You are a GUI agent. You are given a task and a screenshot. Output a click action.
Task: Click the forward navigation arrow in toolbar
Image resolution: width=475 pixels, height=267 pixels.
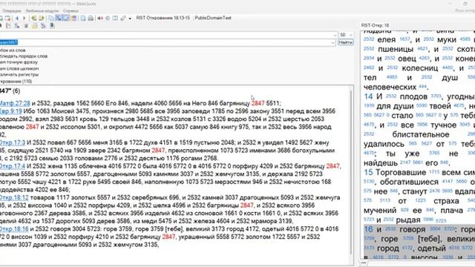click(x=24, y=18)
